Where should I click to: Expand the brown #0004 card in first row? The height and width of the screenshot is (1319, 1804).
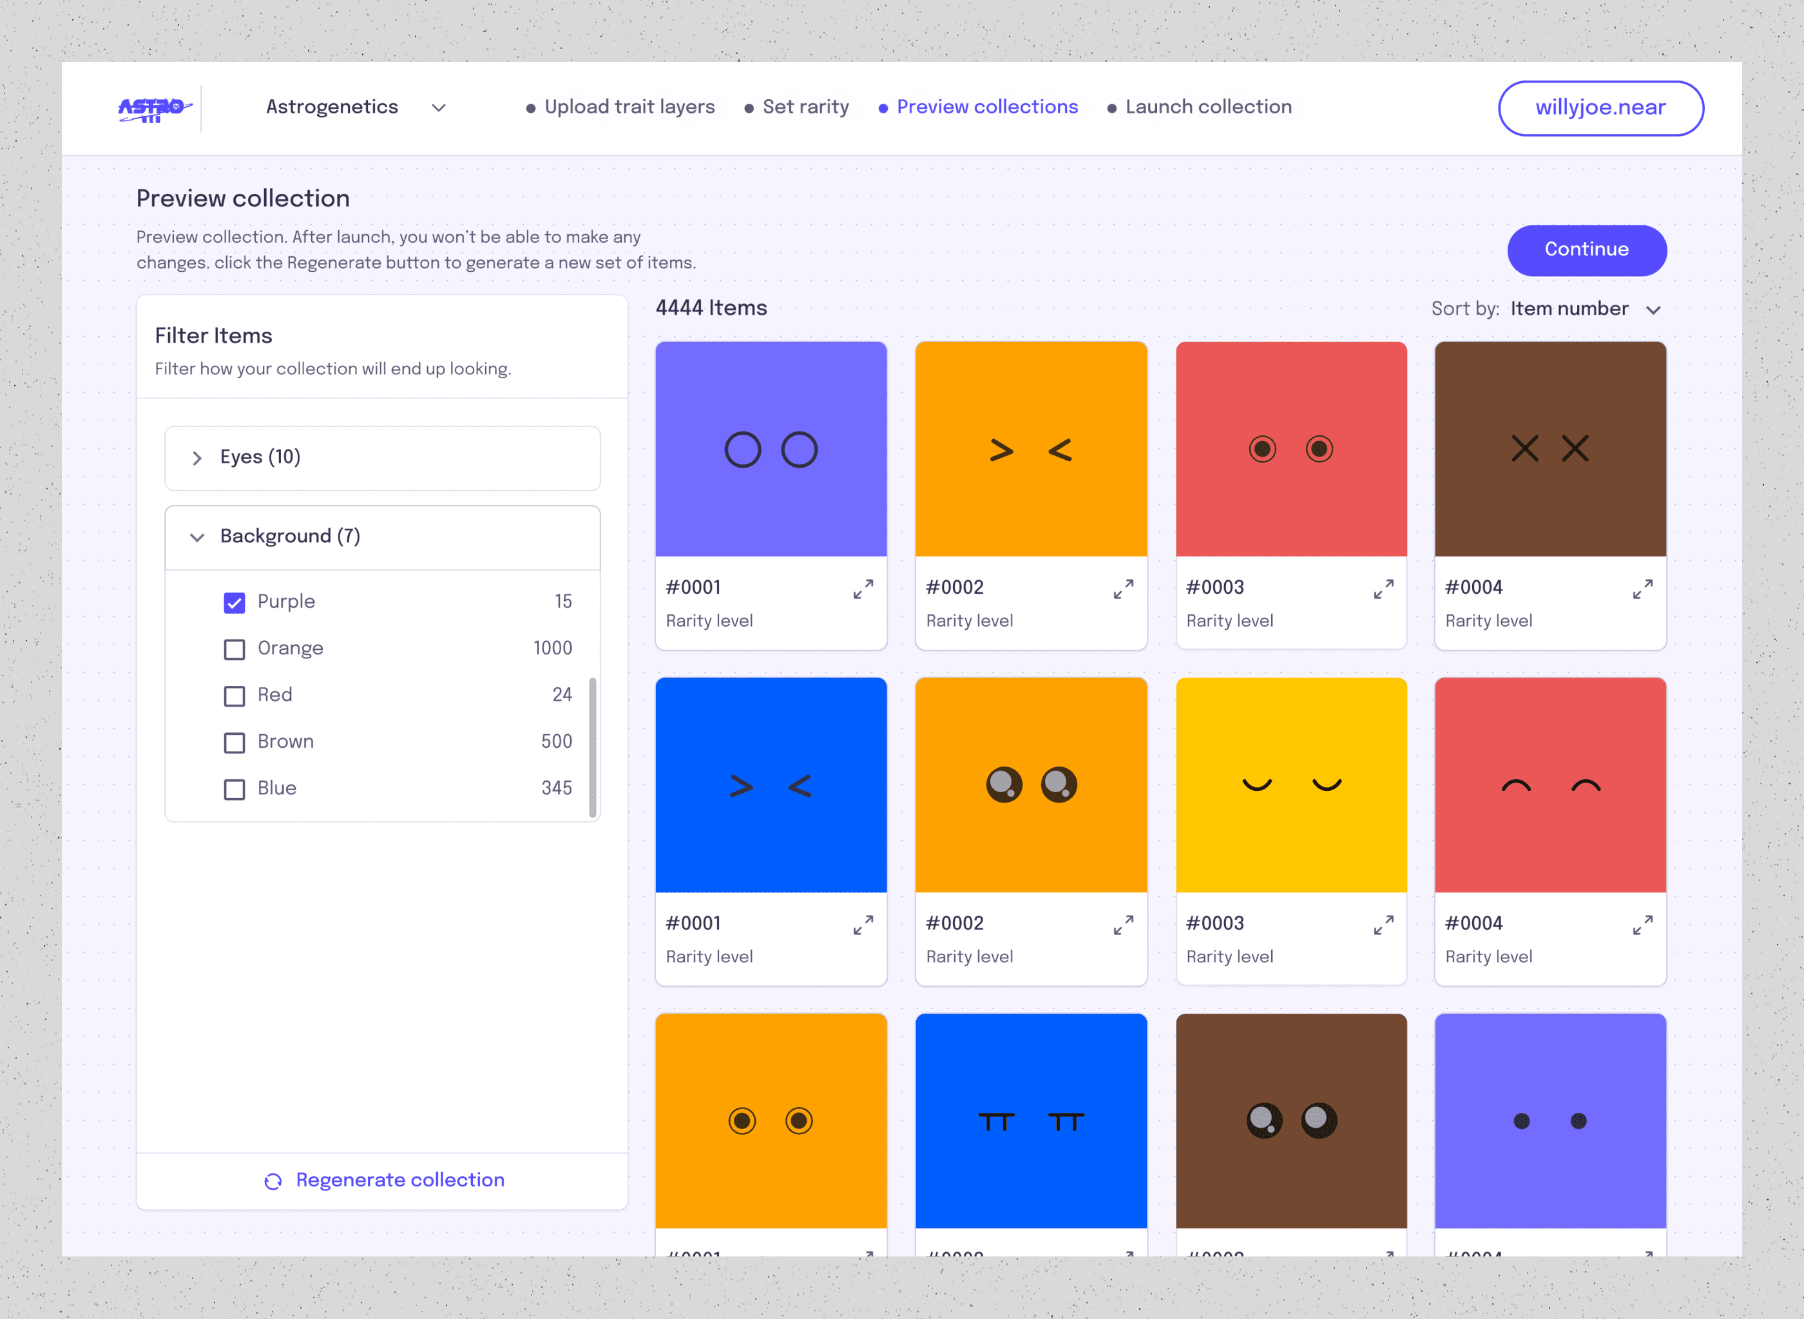tap(1642, 589)
